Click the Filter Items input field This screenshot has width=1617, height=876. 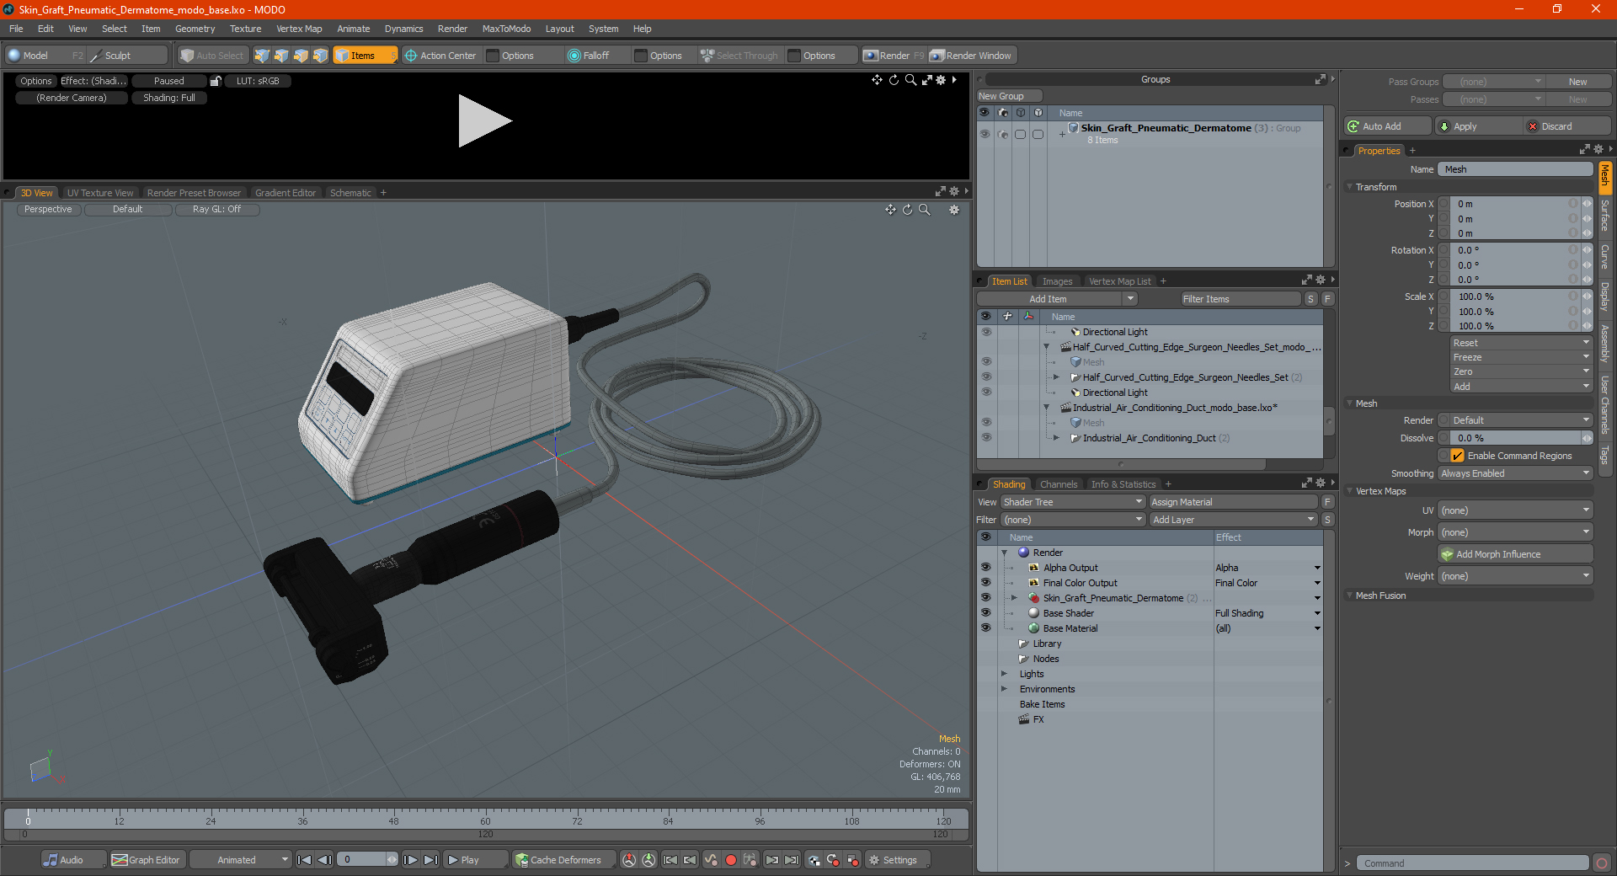[1240, 299]
